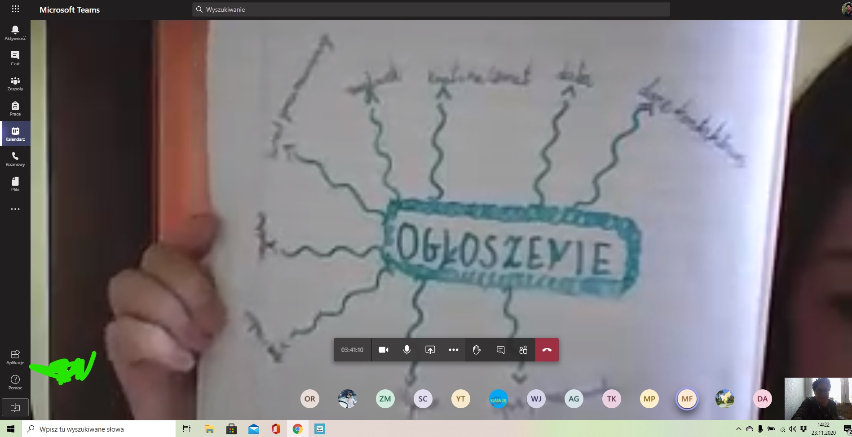Toggle the camera in call controls

pos(383,350)
